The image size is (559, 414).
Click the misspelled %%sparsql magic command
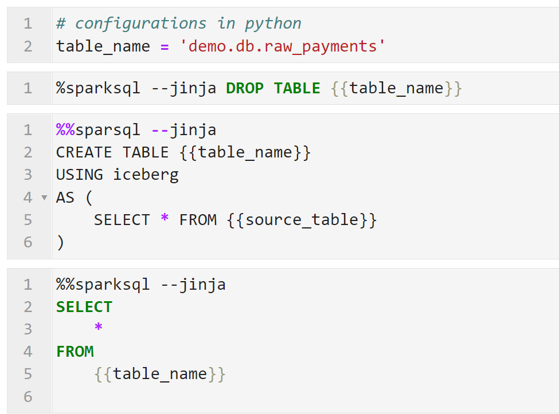(x=98, y=130)
